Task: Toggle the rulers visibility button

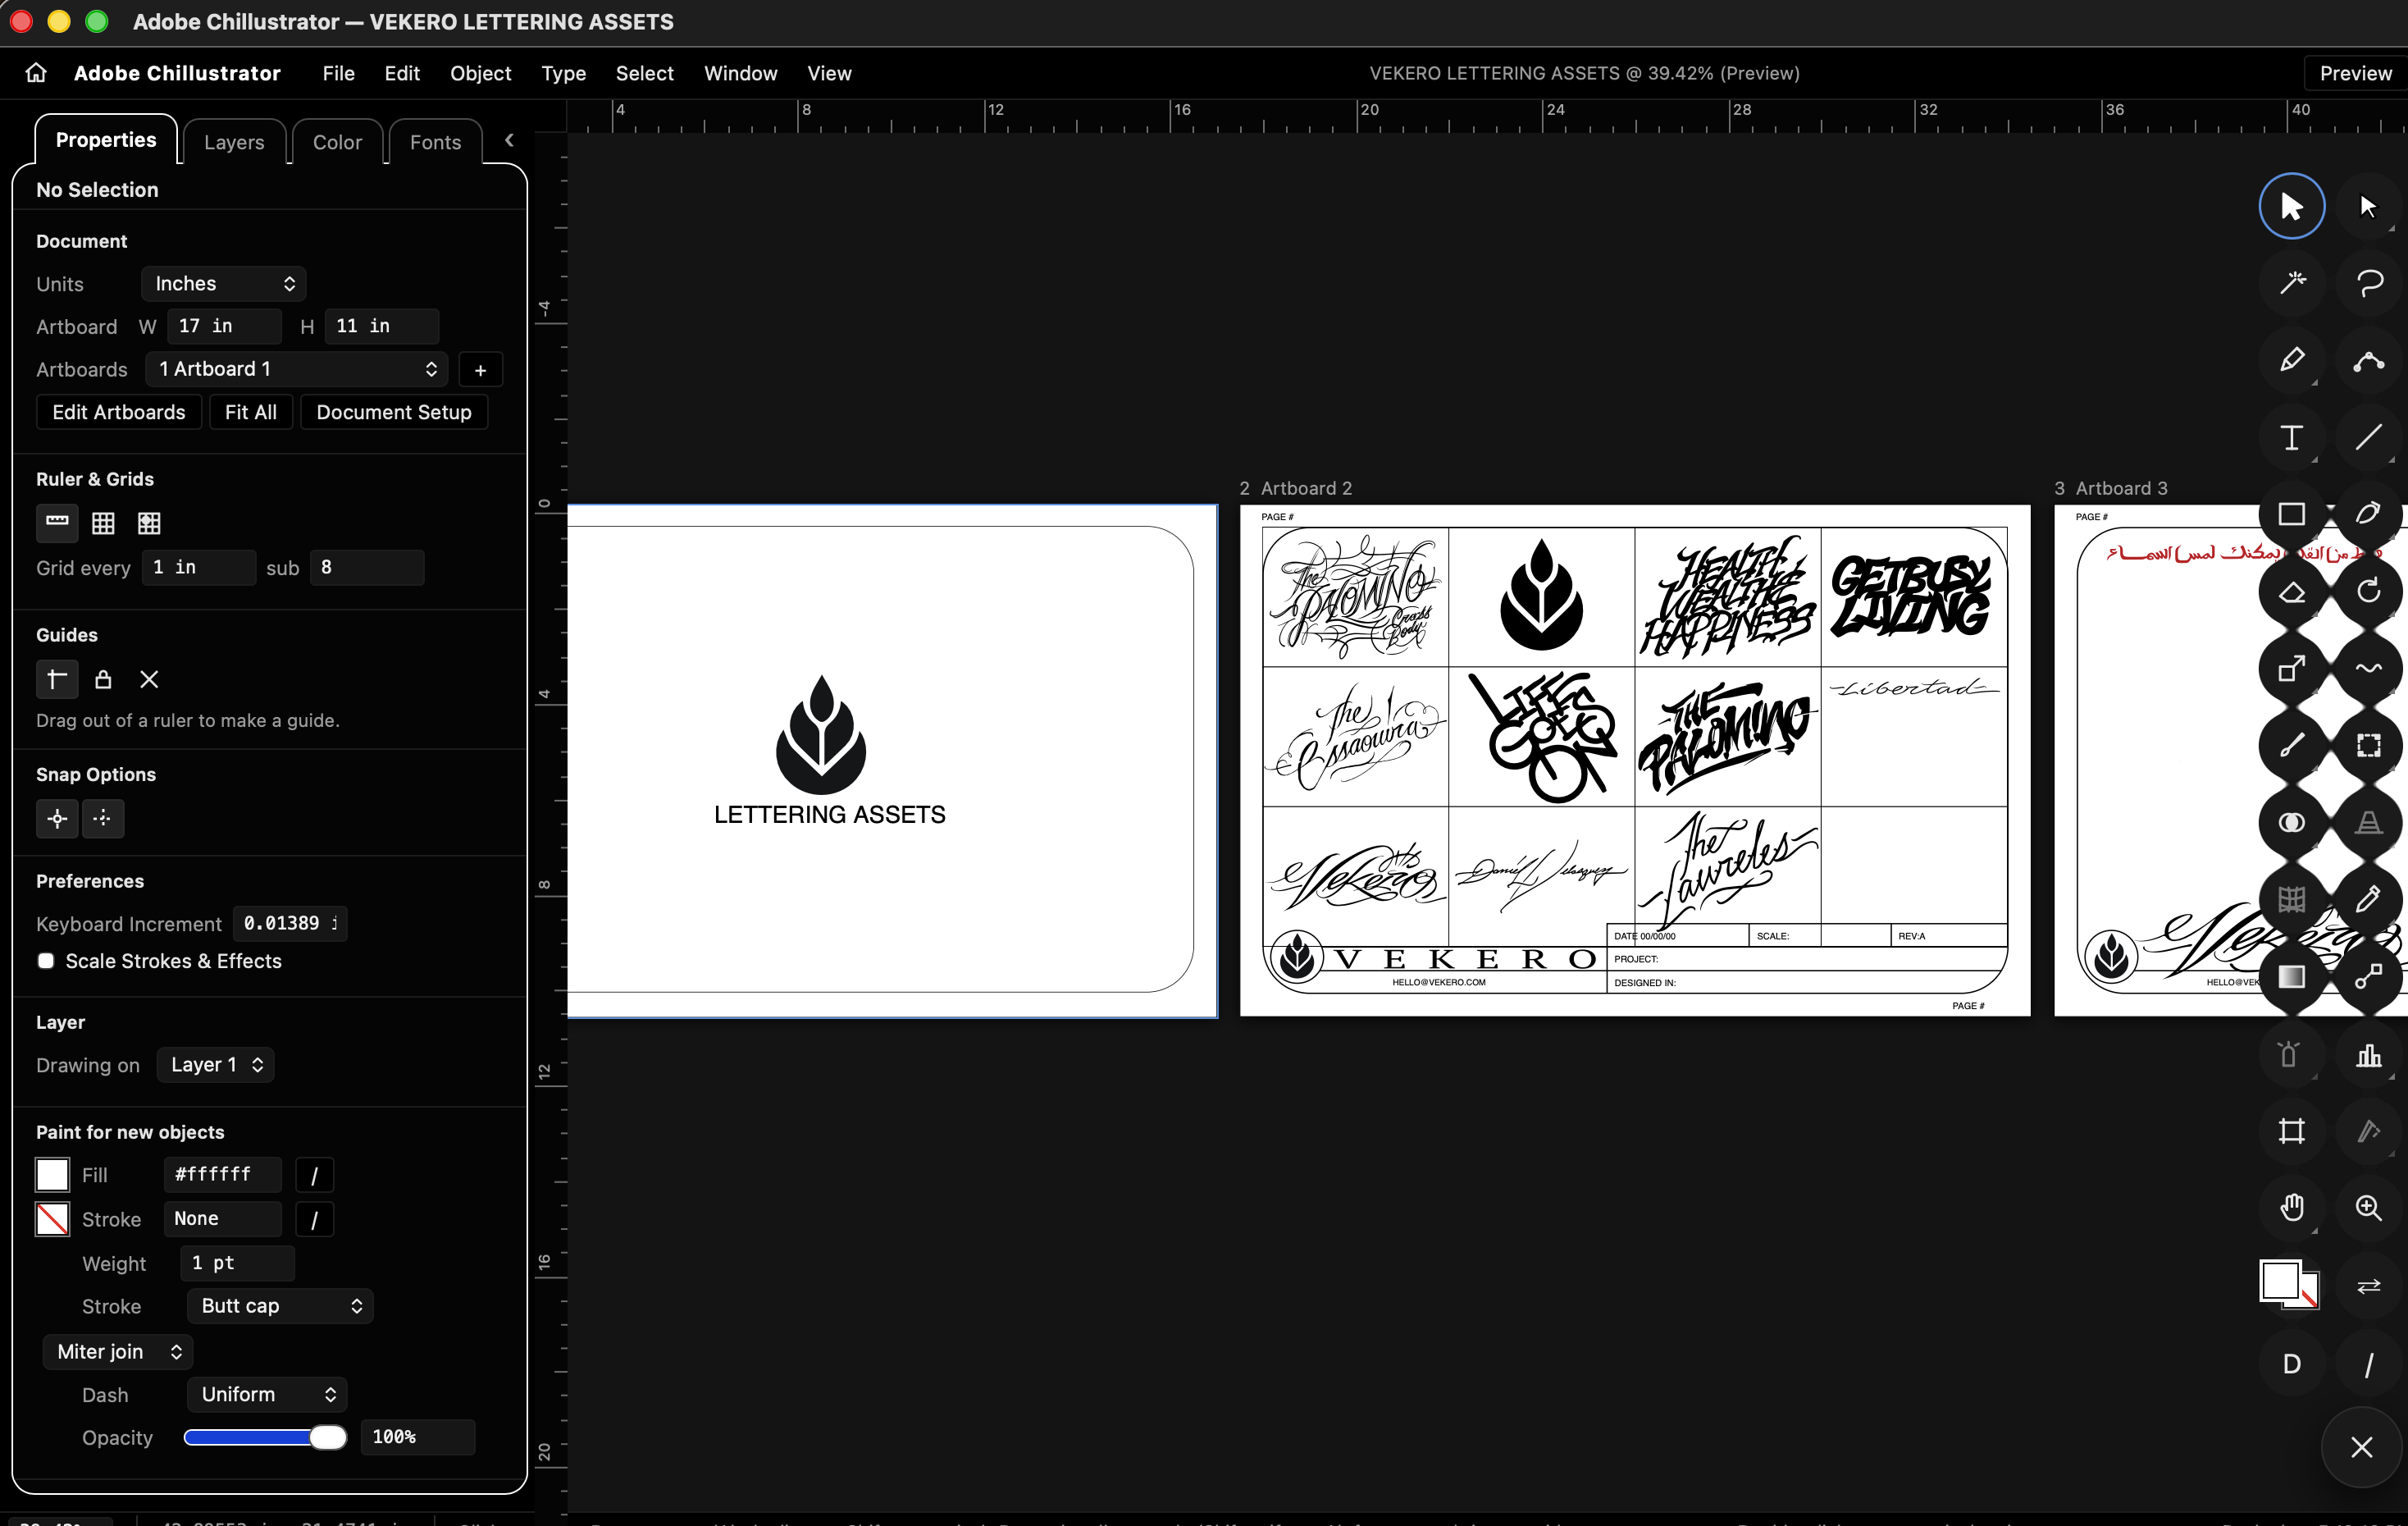Action: (57, 522)
